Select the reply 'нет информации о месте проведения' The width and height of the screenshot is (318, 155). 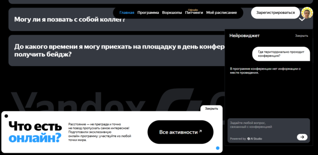pyautogui.click(x=265, y=71)
